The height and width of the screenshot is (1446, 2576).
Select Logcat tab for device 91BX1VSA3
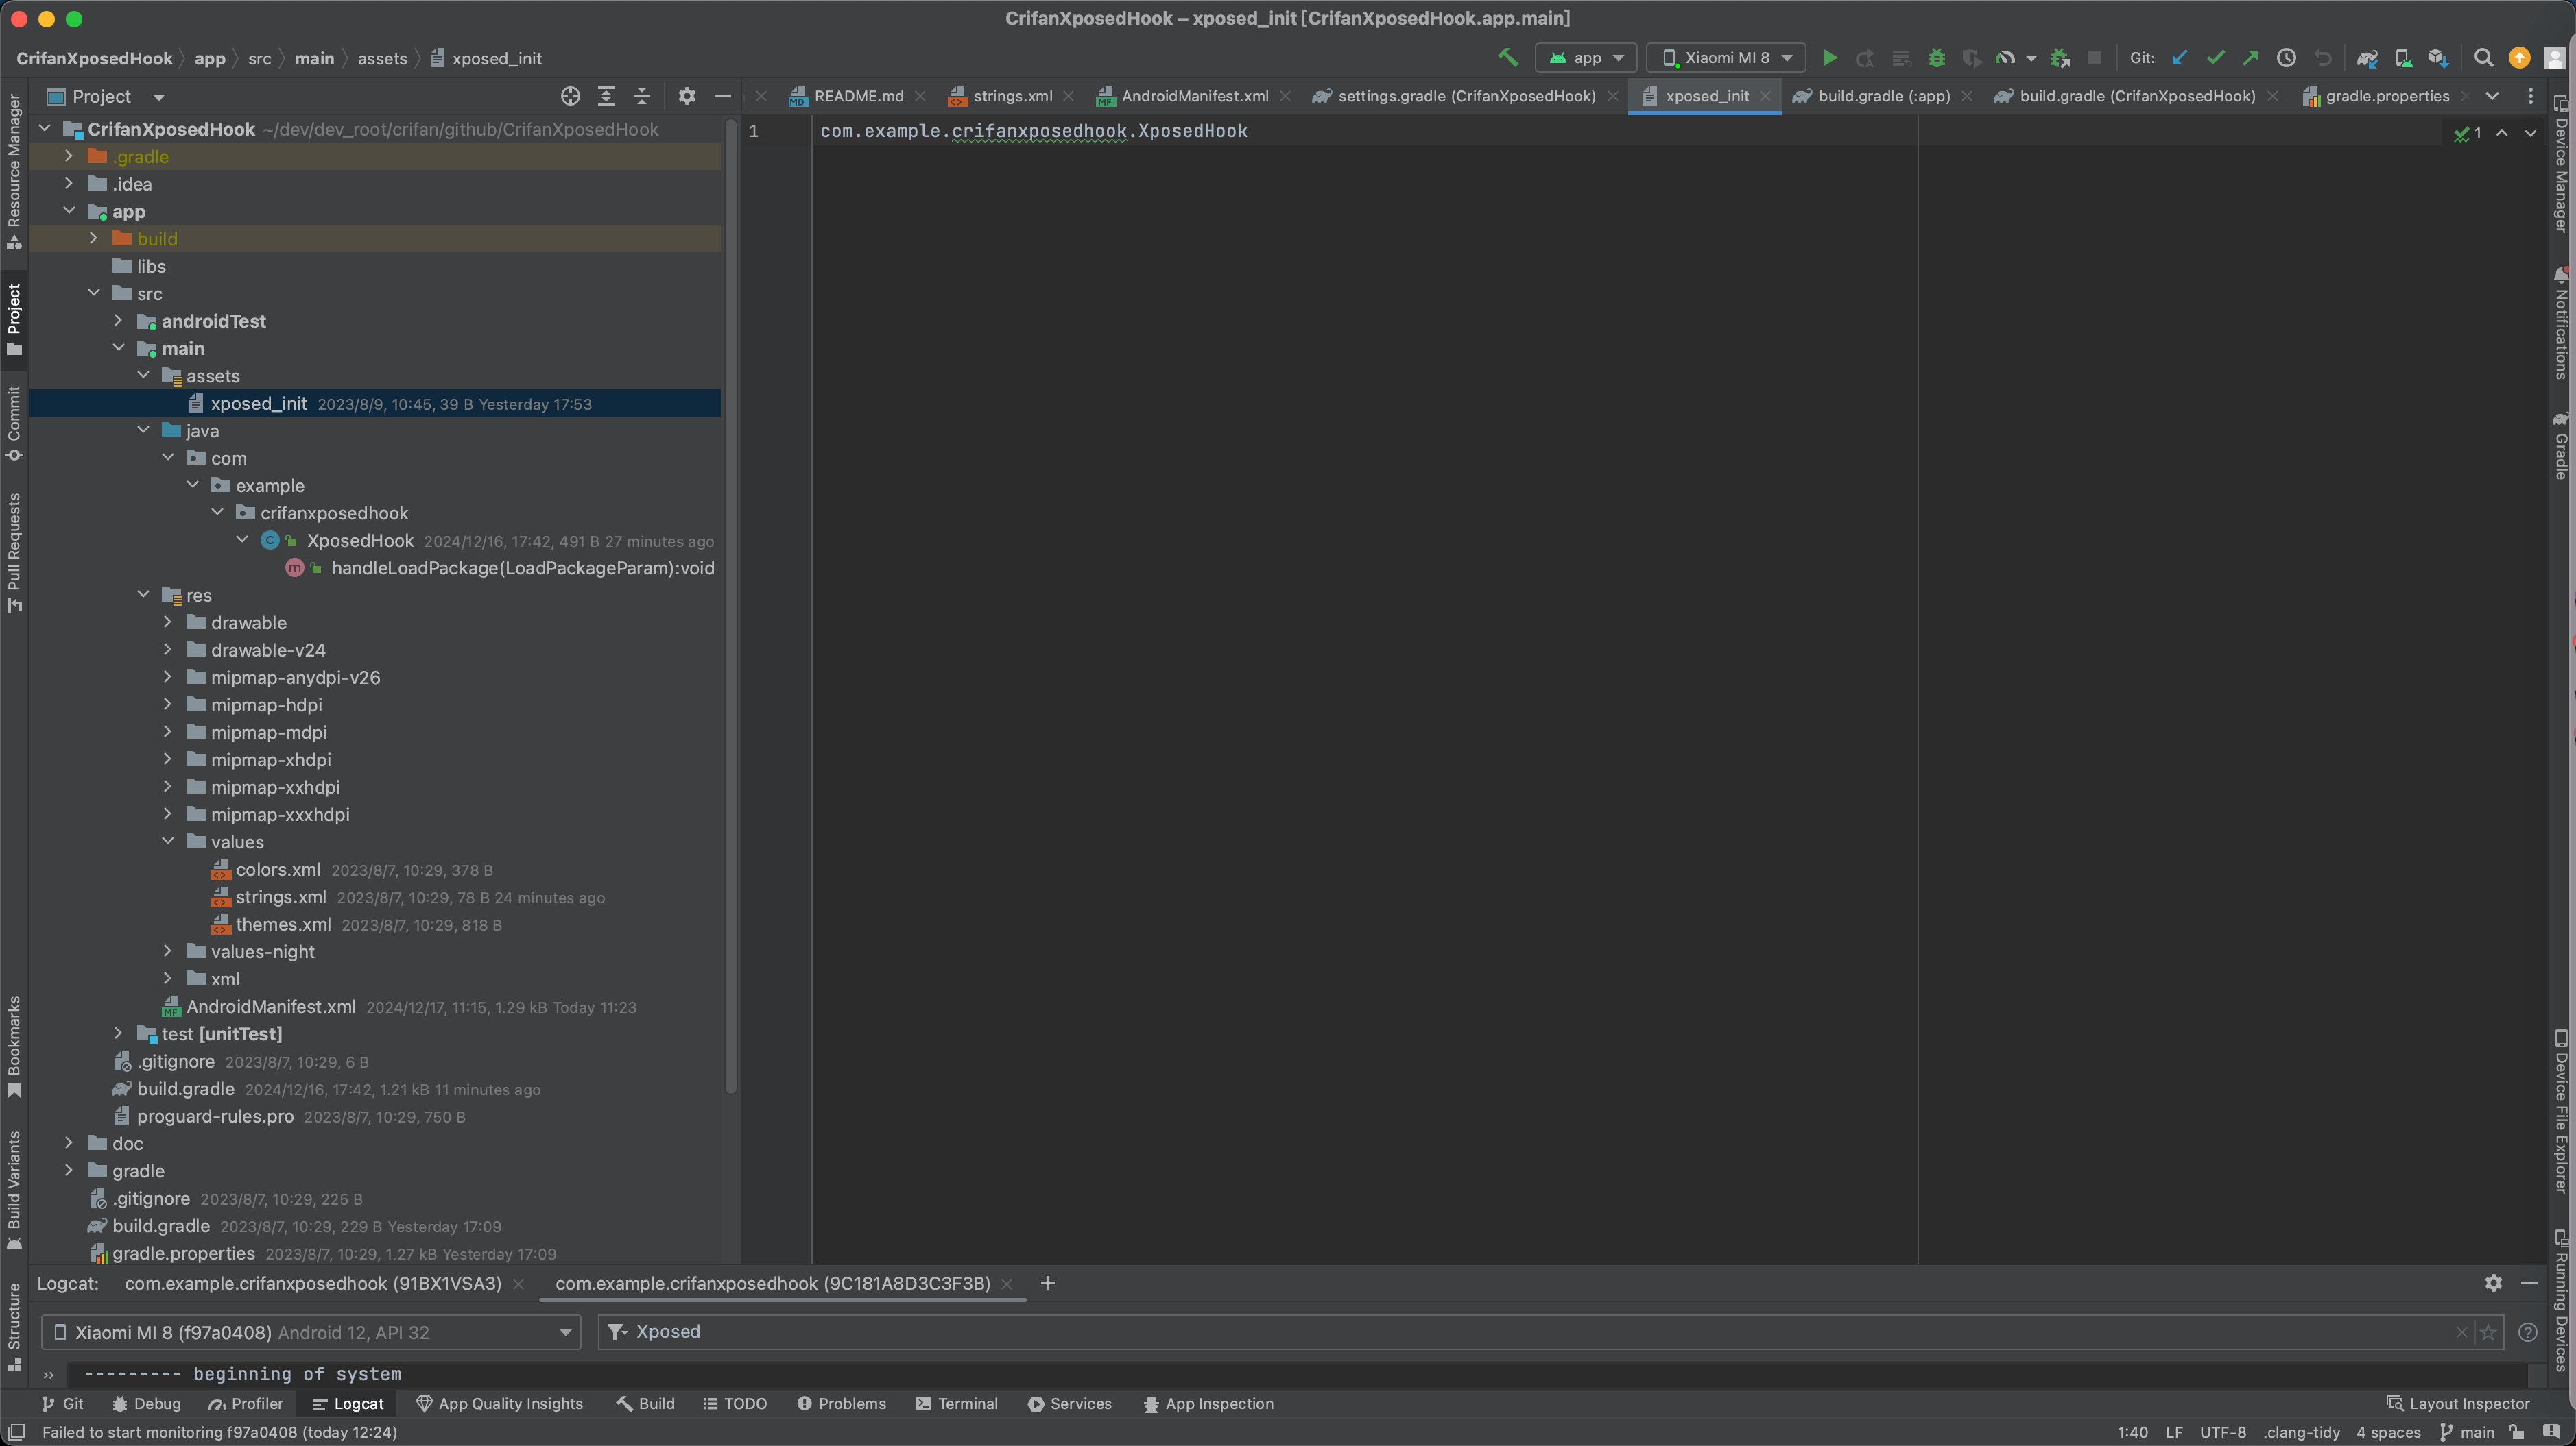point(312,1283)
